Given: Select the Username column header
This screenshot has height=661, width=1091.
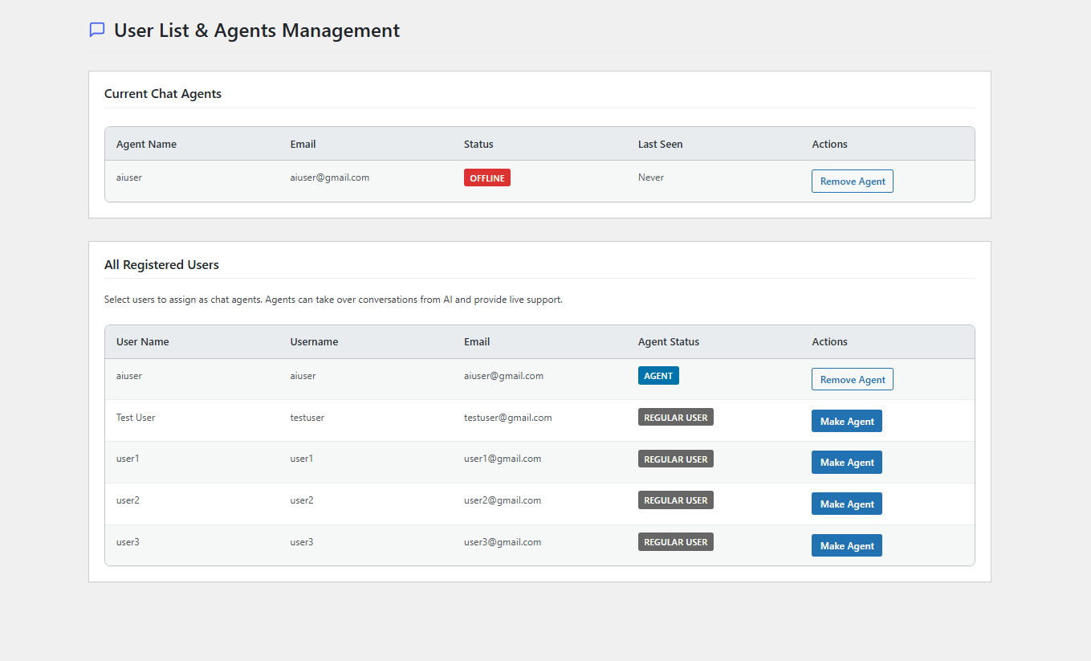Looking at the screenshot, I should pyautogui.click(x=314, y=341).
